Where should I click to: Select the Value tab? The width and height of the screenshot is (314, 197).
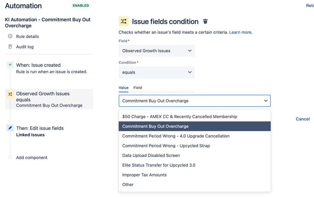pos(123,88)
